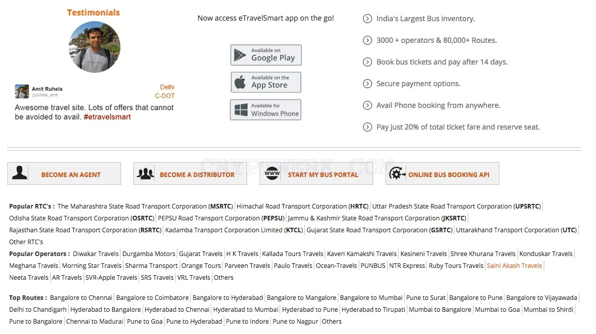Click the gear API icon
This screenshot has height=334, width=596.
click(397, 173)
